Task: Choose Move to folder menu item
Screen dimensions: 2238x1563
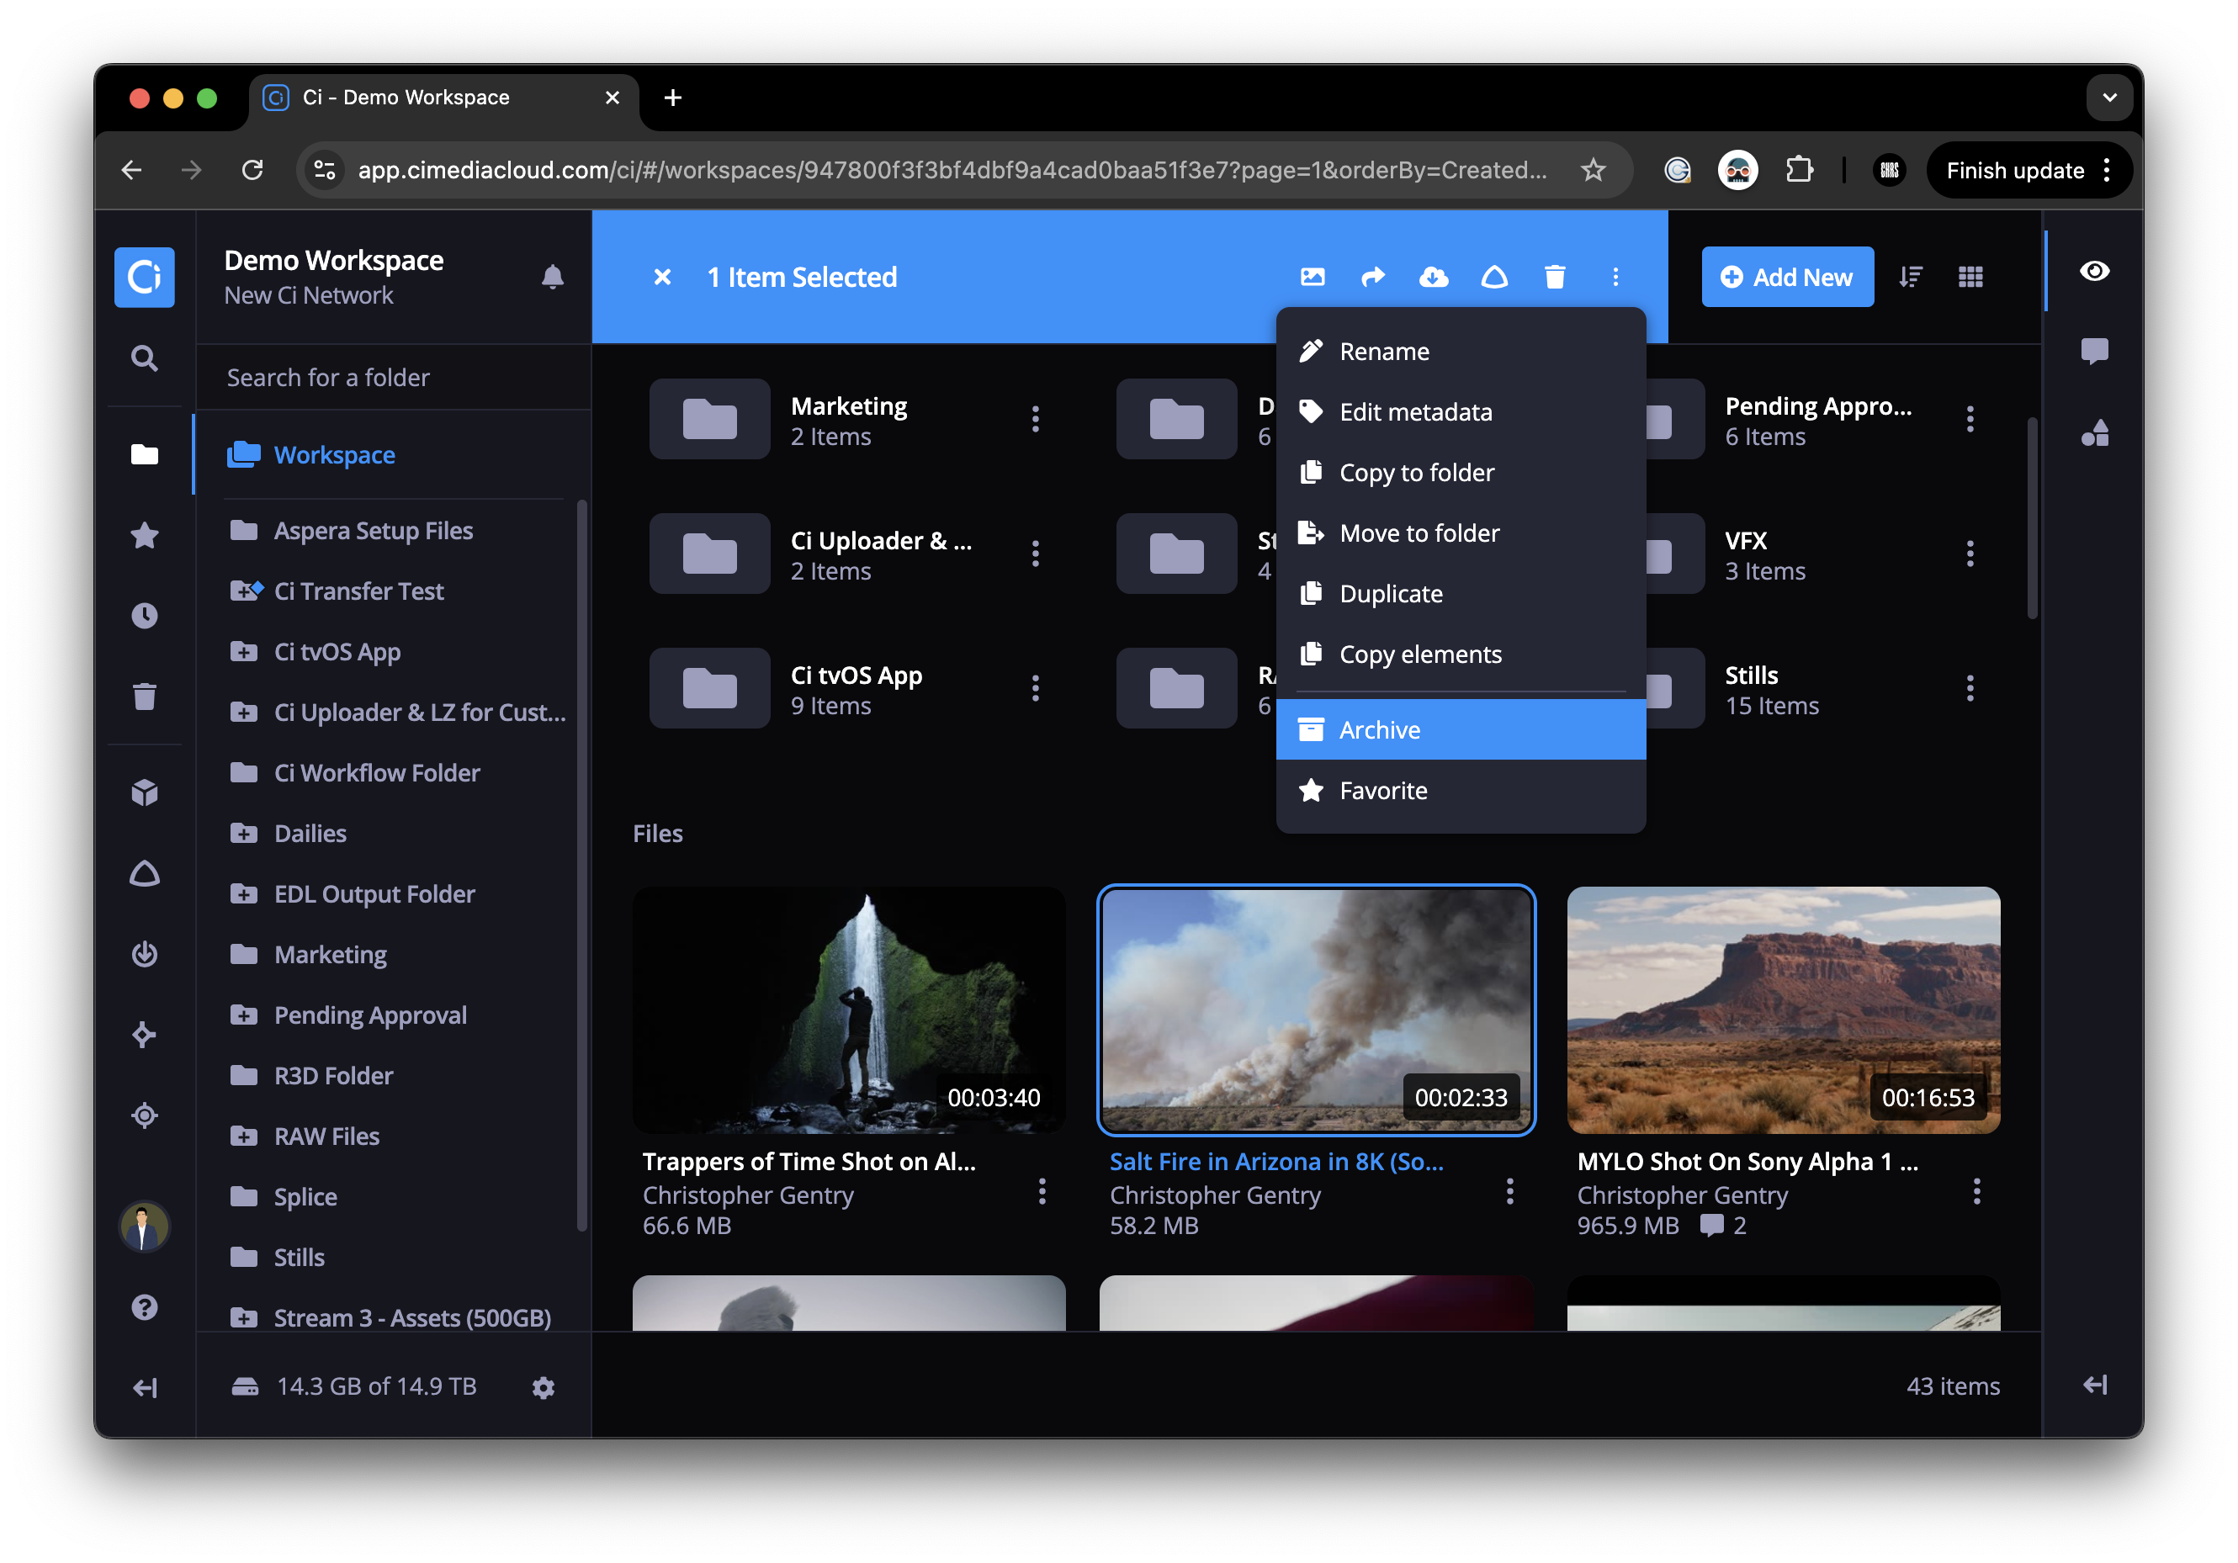Action: click(x=1460, y=533)
